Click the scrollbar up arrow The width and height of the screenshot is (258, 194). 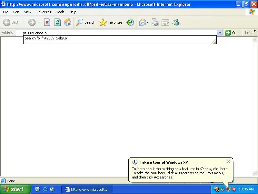coord(254,40)
